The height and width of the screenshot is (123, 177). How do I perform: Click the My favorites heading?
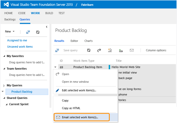coord(15,56)
